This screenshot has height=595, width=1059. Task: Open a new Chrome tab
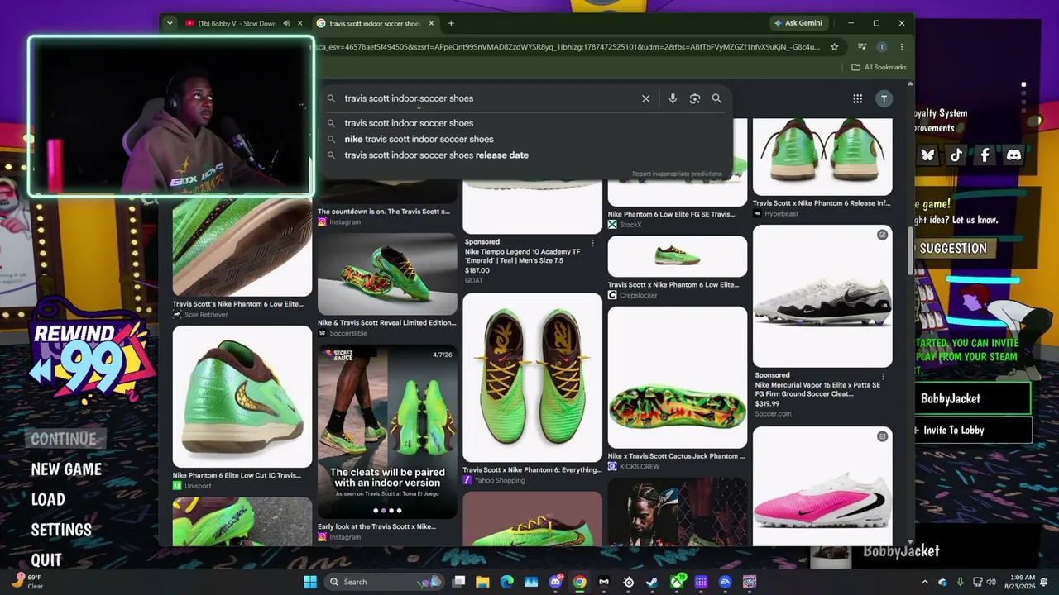pos(451,23)
